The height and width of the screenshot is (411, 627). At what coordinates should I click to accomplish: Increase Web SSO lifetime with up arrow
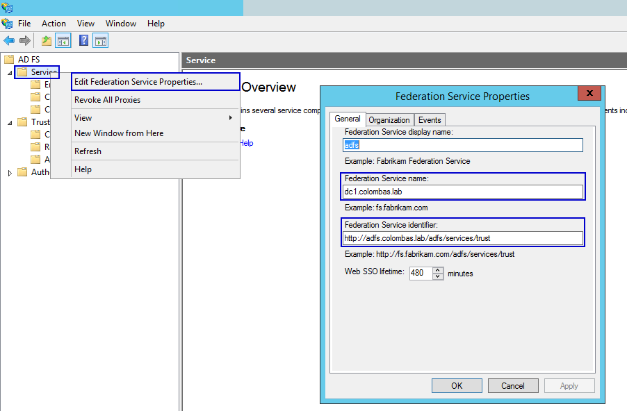(x=438, y=270)
